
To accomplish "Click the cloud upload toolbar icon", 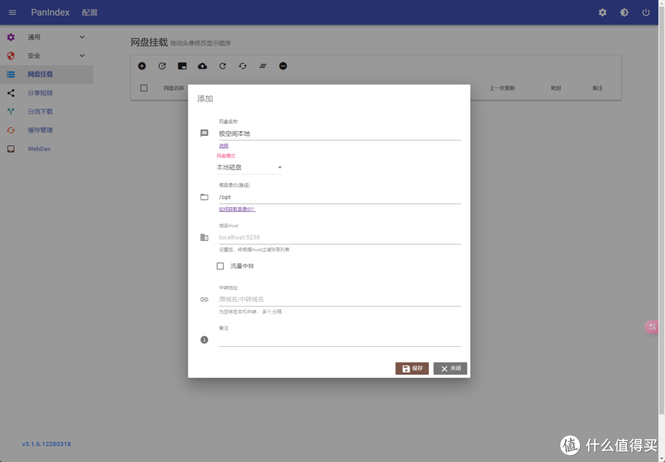I will (x=203, y=66).
